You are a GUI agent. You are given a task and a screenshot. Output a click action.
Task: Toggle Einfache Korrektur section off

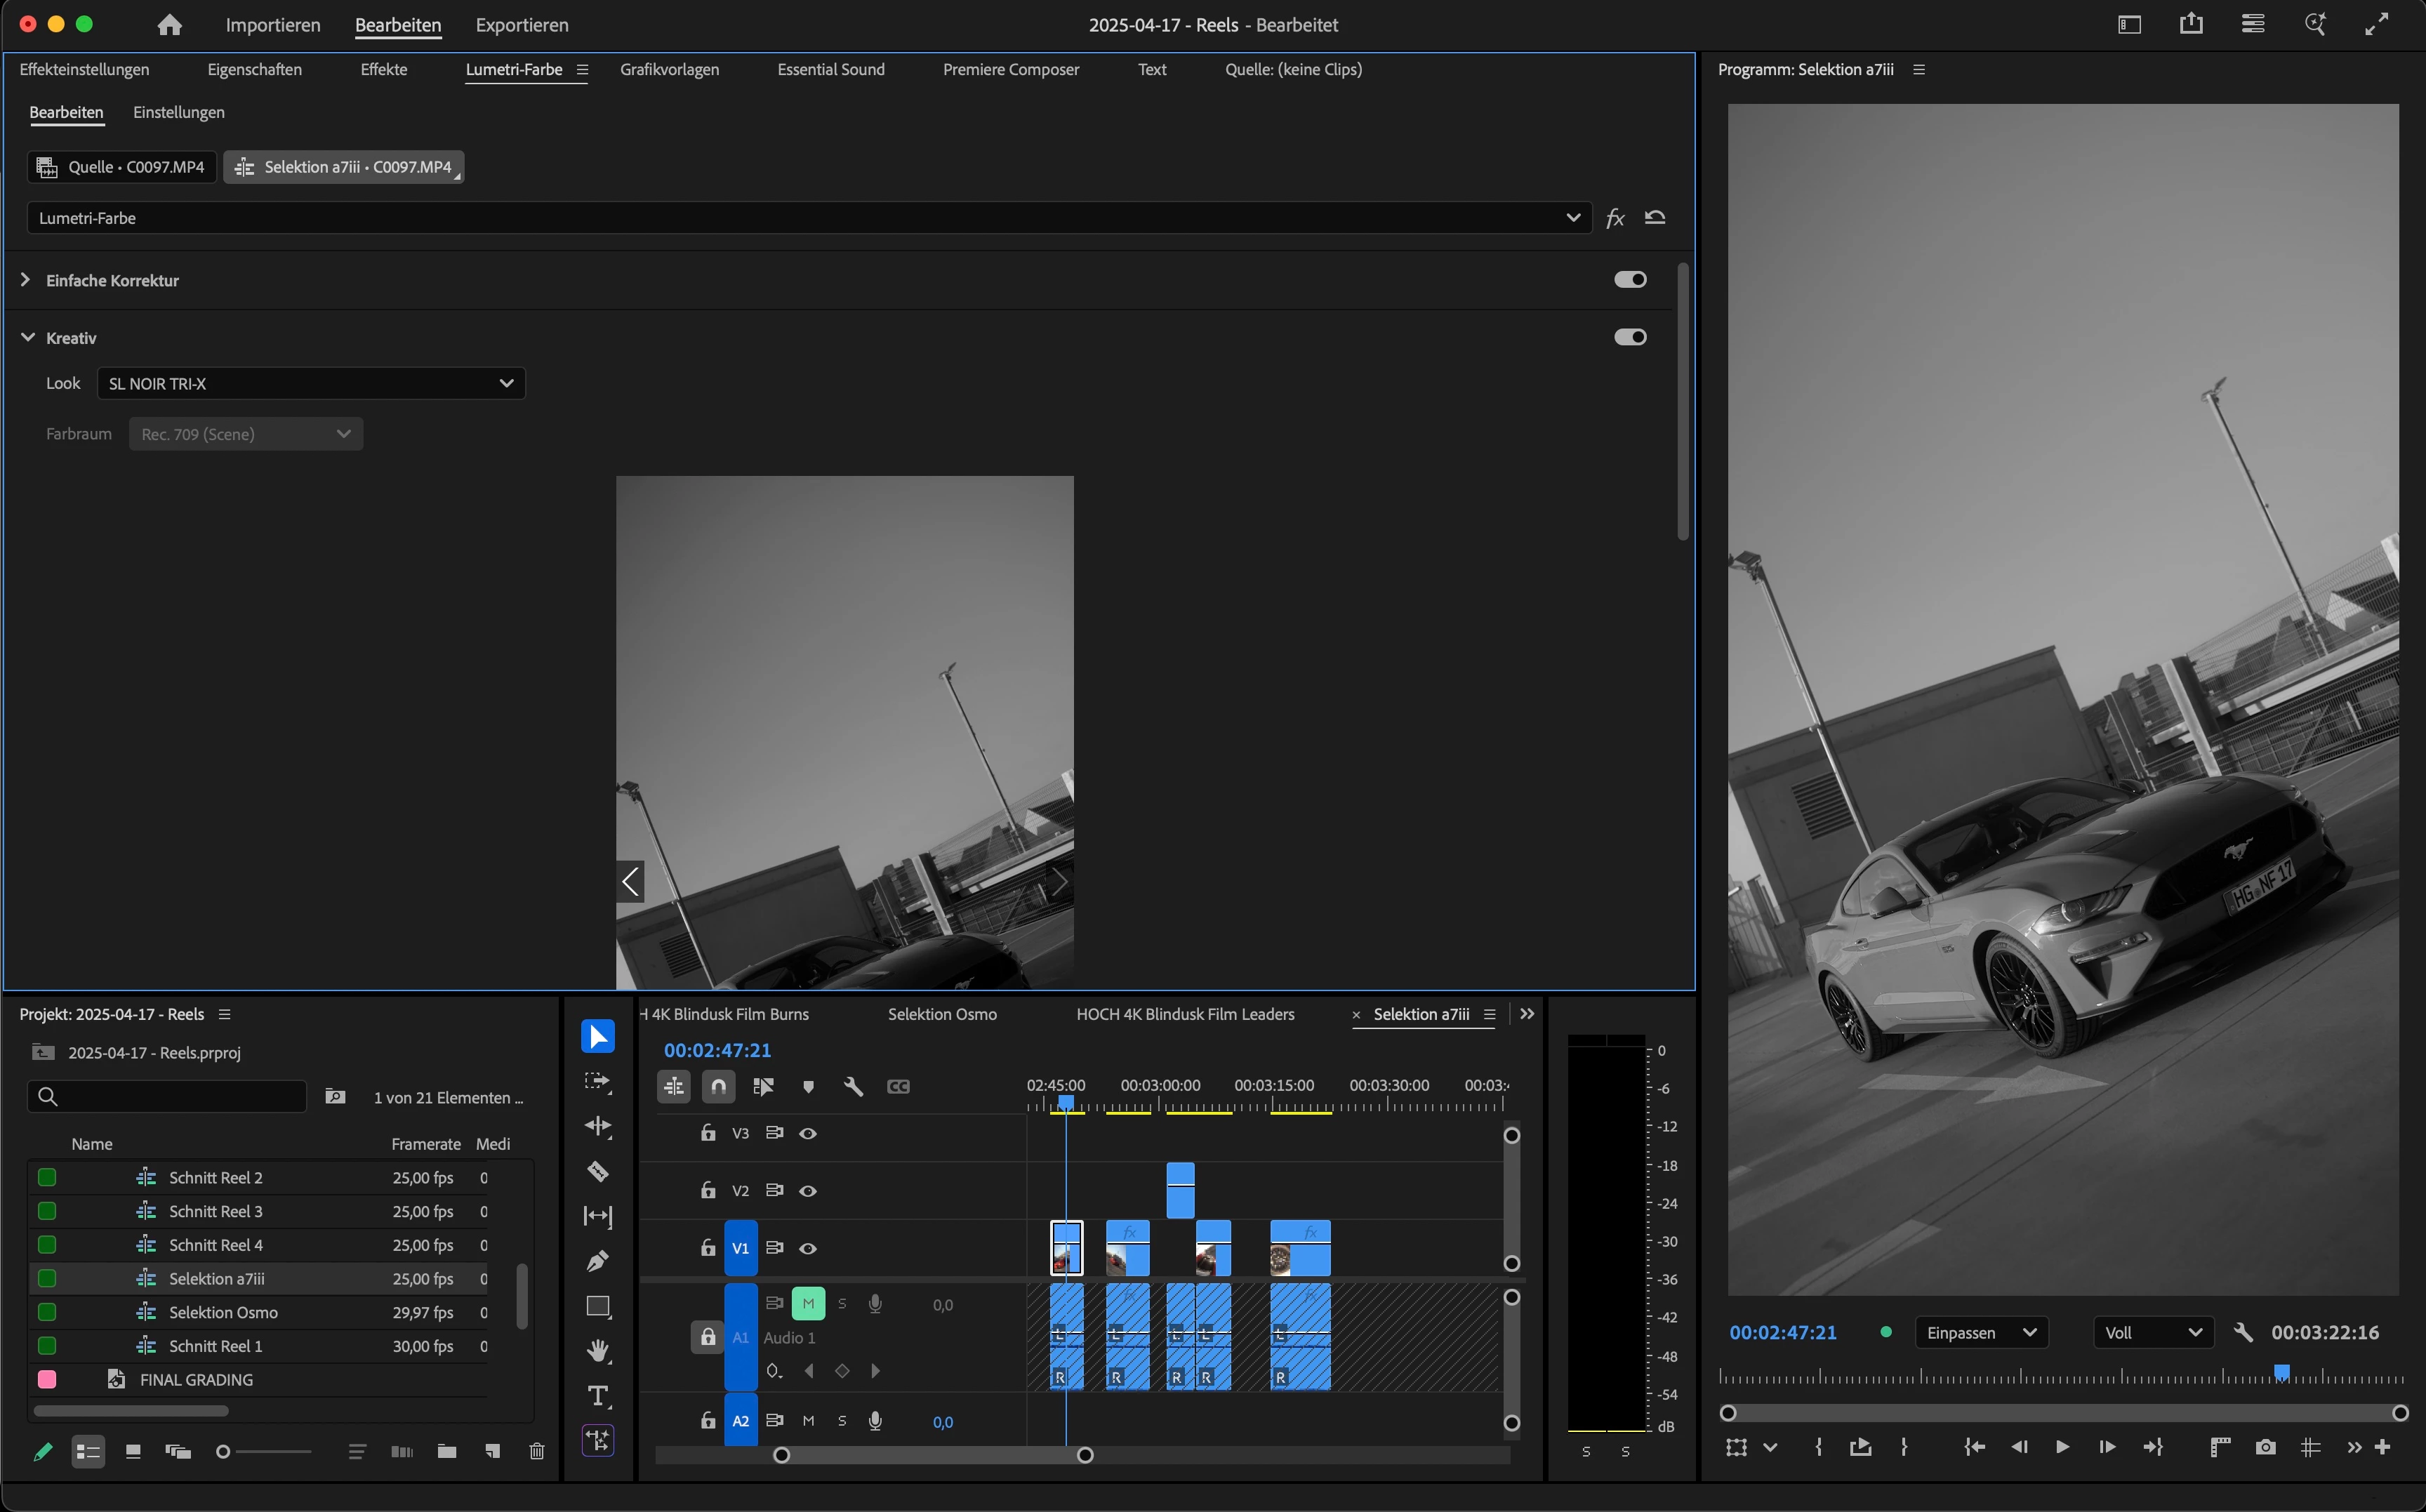1630,280
